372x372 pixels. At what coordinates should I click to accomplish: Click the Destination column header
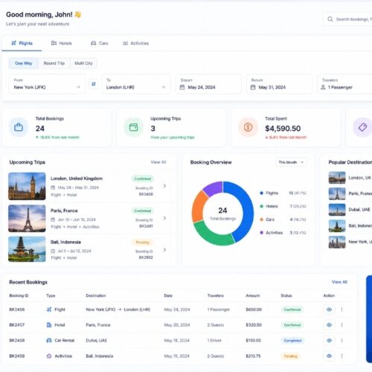pos(96,295)
